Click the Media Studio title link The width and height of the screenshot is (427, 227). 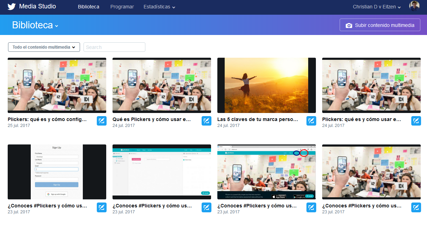(x=37, y=7)
